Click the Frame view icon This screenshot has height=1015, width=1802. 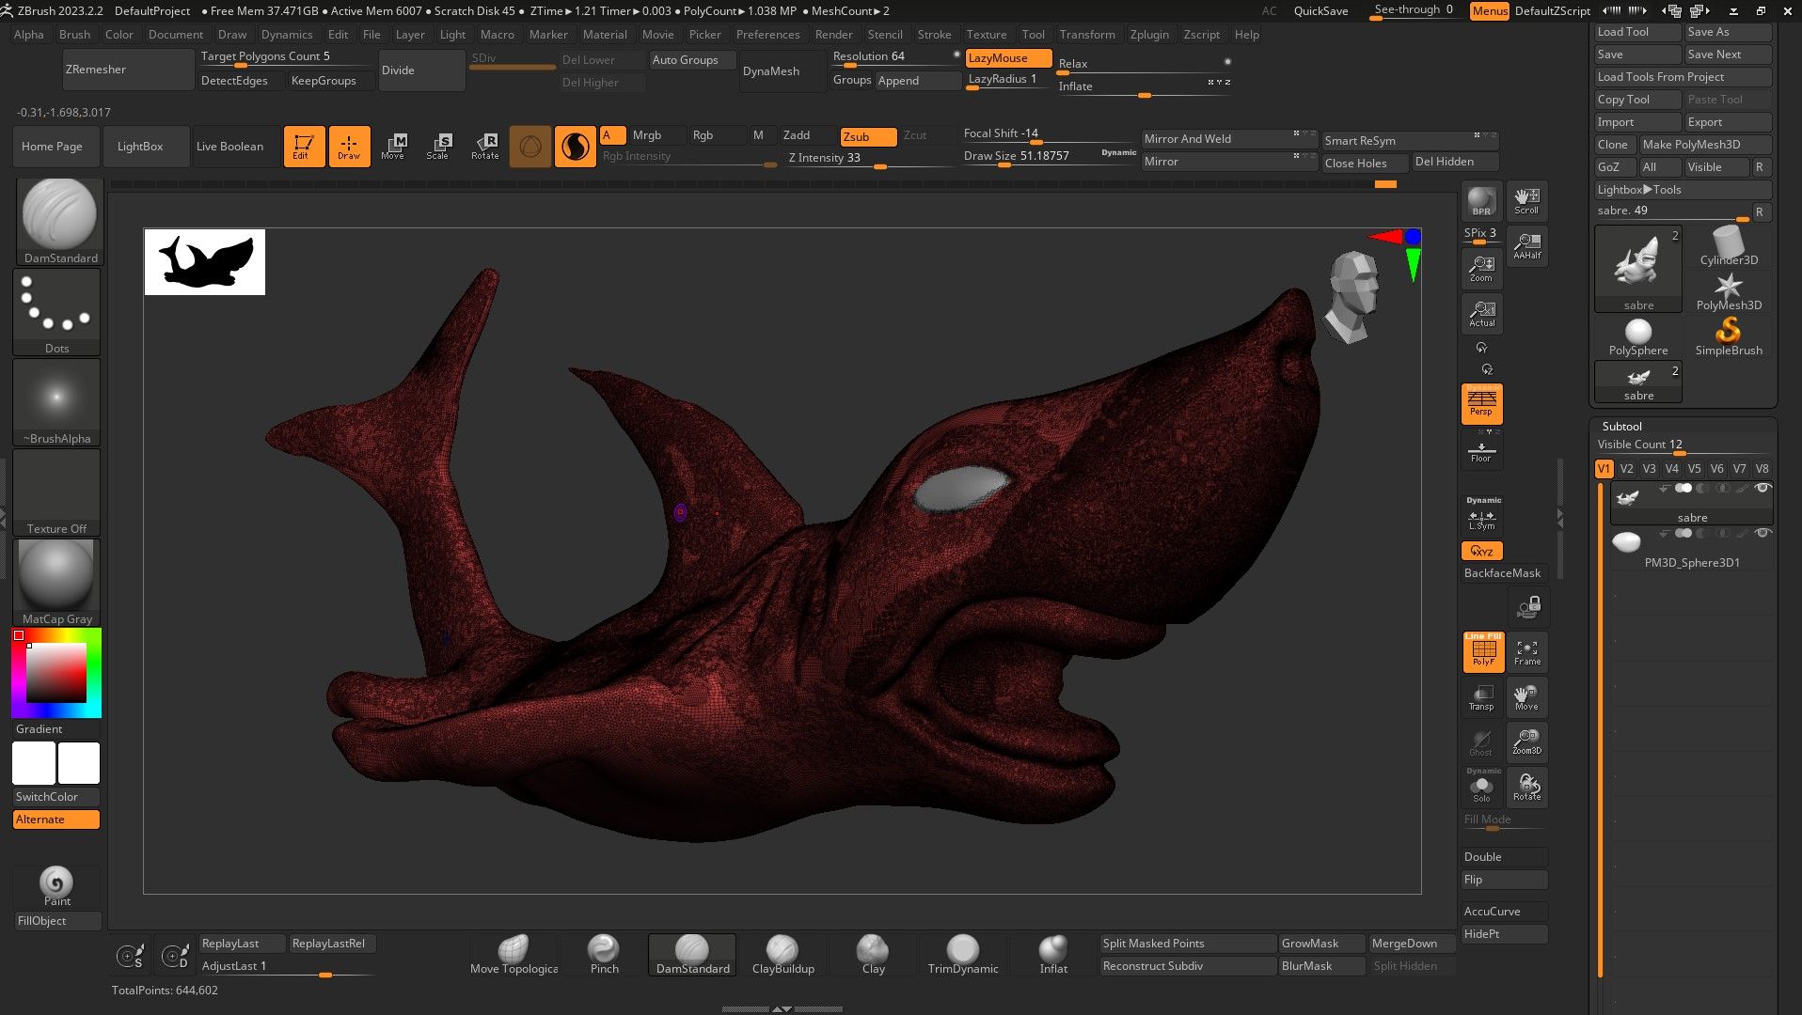pos(1526,652)
